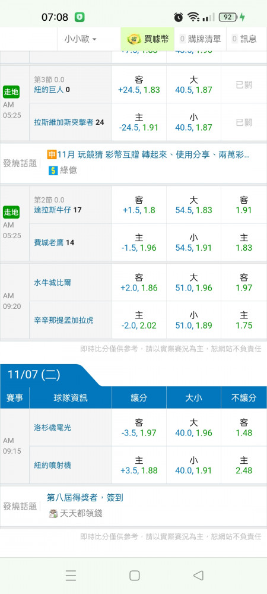Select 主 1.83 moneyline bet
This screenshot has height=594, width=267.
pyautogui.click(x=244, y=242)
